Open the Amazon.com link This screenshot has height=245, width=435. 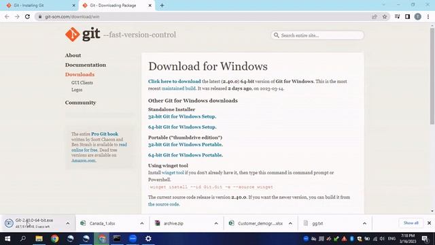tap(84, 161)
